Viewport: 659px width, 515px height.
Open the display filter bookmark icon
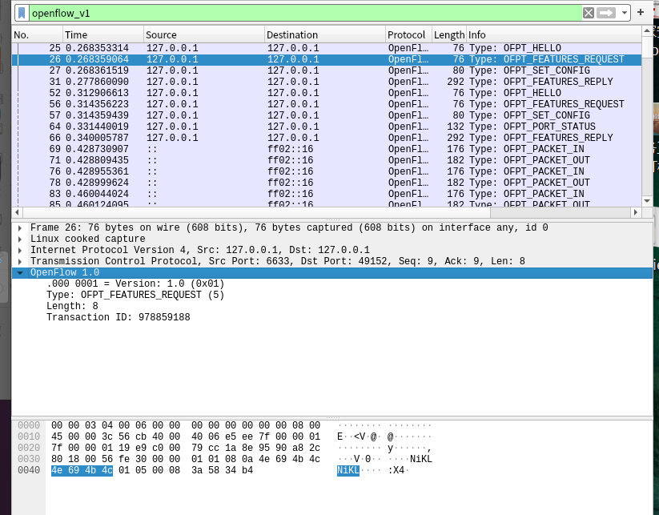click(x=22, y=13)
